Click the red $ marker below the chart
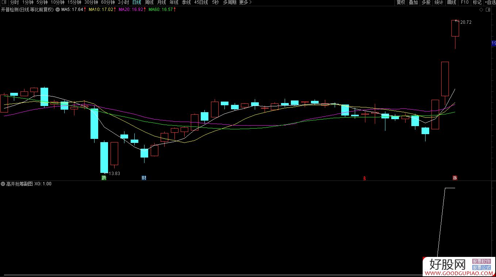Viewport: 496px width, 277px height. coord(364,178)
